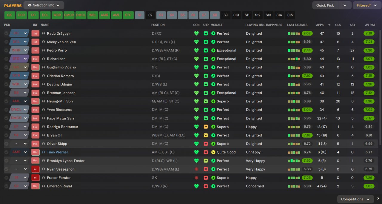Select the S15 substitute slot tab

pos(290,15)
